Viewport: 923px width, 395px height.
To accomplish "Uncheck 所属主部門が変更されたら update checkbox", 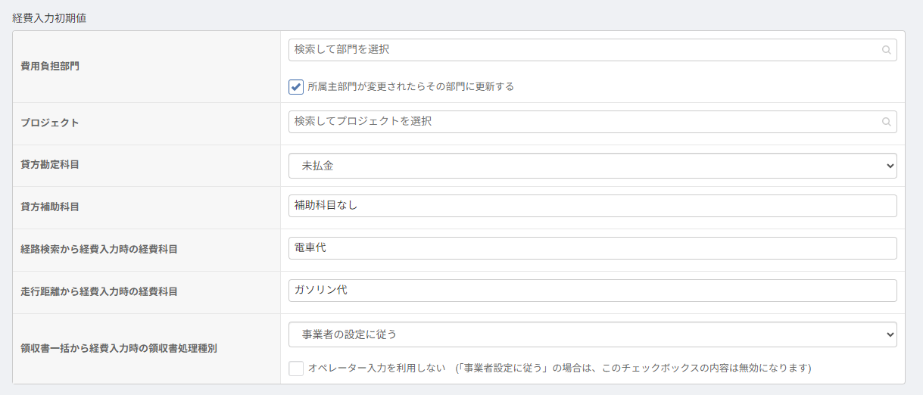I will coord(296,87).
